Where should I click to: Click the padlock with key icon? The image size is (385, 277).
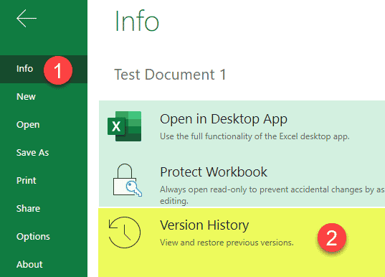[x=127, y=180]
